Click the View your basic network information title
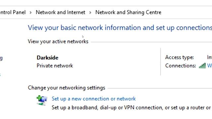This screenshot has width=212, height=119. (120, 28)
